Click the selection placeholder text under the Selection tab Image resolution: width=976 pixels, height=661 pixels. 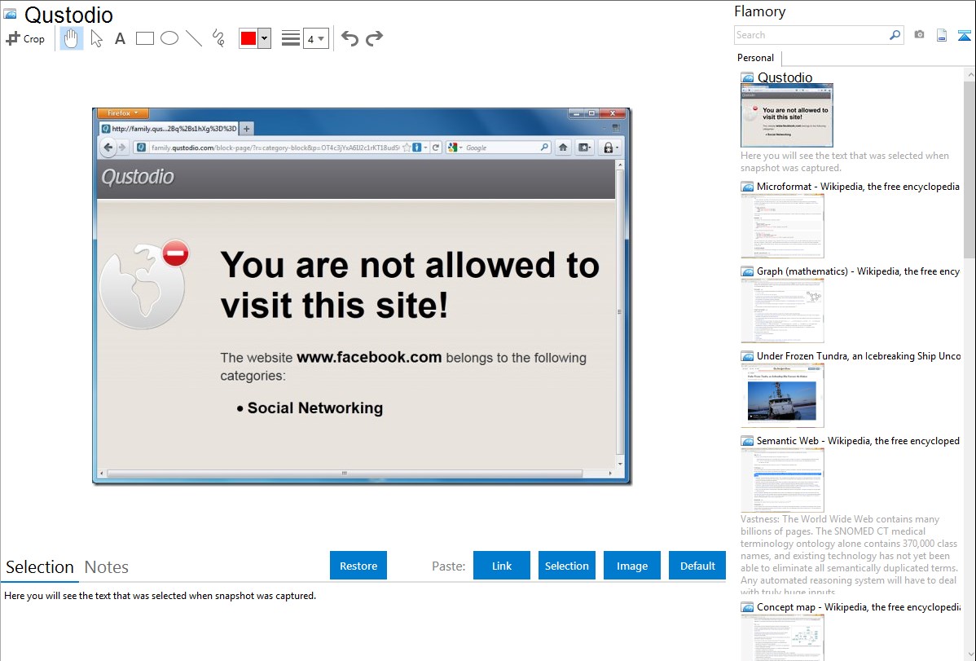[x=160, y=596]
